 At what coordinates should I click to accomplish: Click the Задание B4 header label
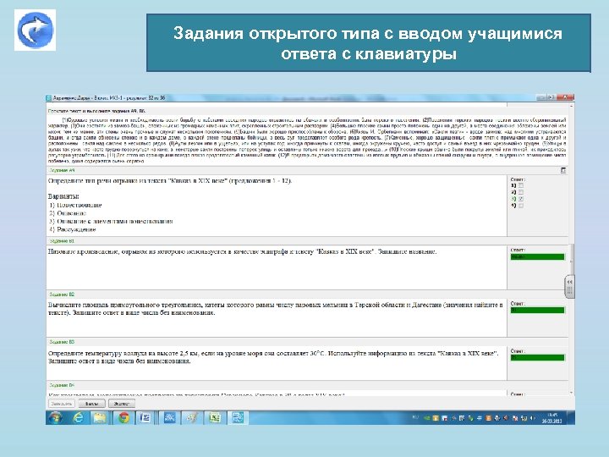pos(62,385)
